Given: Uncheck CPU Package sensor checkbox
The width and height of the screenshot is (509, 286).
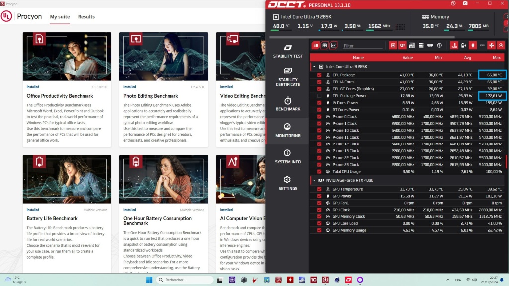Looking at the screenshot, I should (319, 75).
